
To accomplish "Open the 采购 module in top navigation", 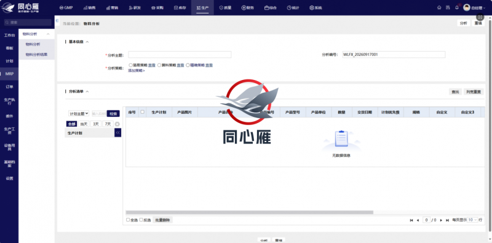I will pyautogui.click(x=157, y=8).
